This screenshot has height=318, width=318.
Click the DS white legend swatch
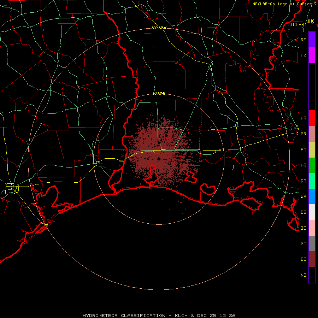pos(312,212)
